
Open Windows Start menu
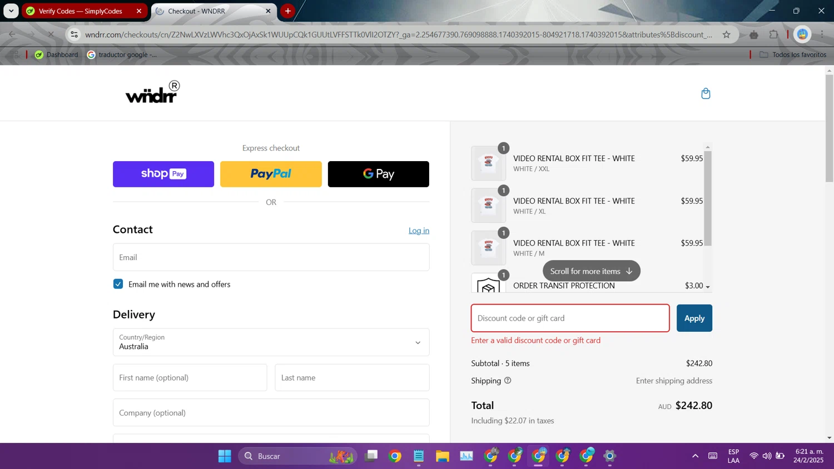(225, 456)
